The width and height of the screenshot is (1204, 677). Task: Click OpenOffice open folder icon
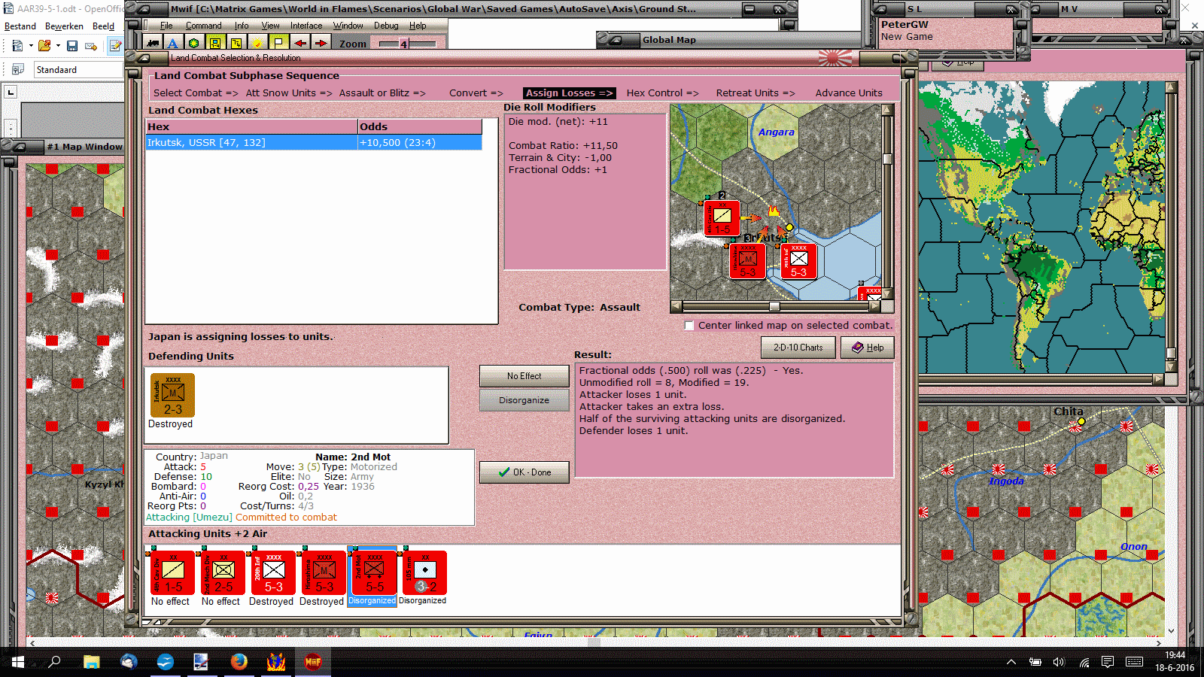tap(44, 46)
